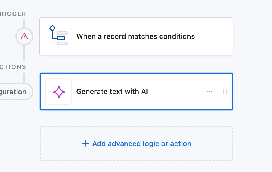Select the trigger card showing record conditions
This screenshot has height=172, width=272.
point(136,36)
